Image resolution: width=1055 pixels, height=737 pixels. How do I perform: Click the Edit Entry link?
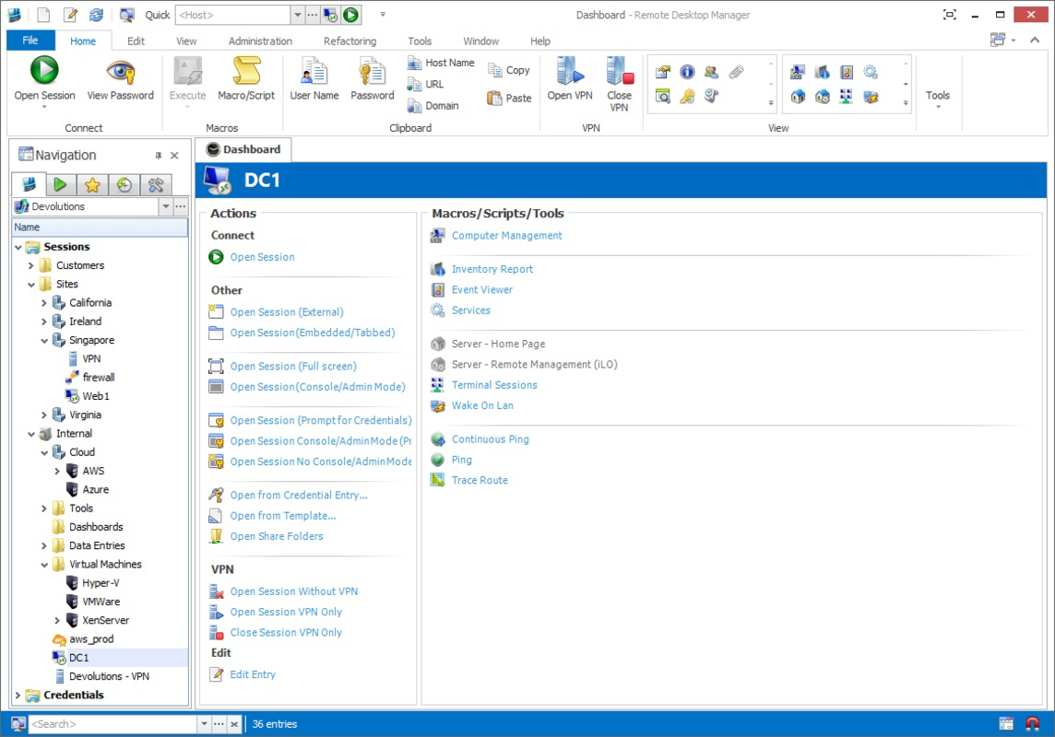click(x=251, y=674)
